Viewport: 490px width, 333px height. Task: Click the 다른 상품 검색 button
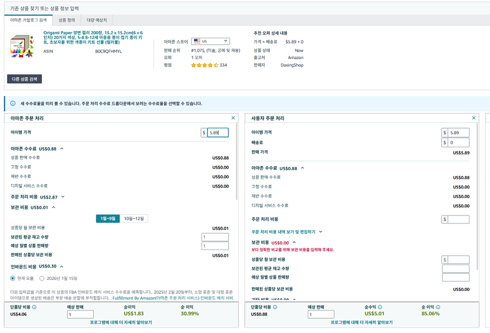pos(24,79)
